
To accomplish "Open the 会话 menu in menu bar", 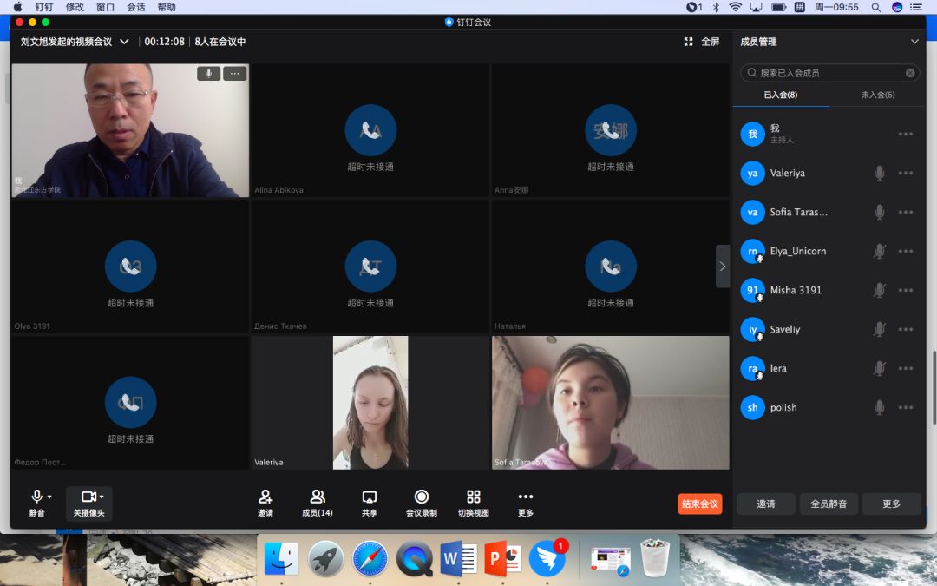I will [x=136, y=7].
